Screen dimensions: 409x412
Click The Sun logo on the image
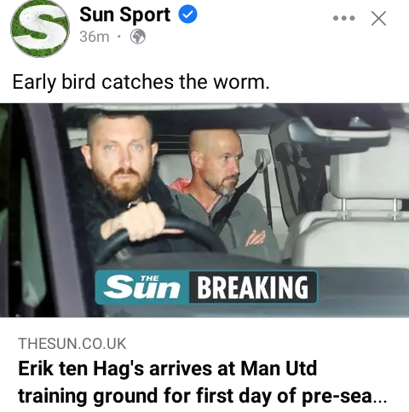point(142,287)
